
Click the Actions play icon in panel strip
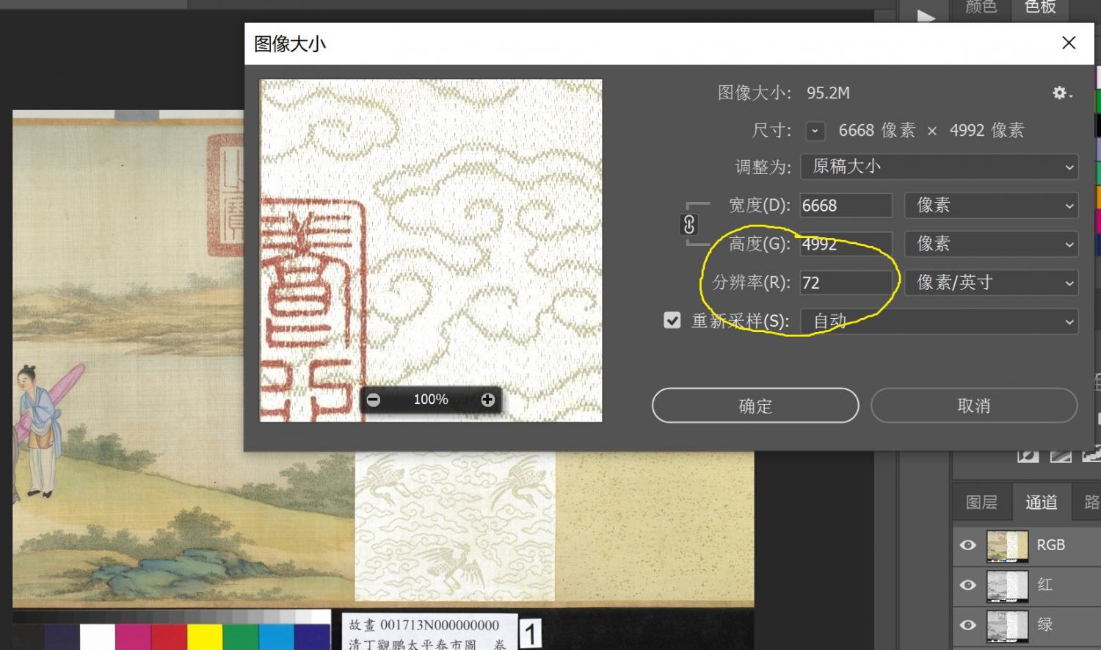pyautogui.click(x=926, y=16)
